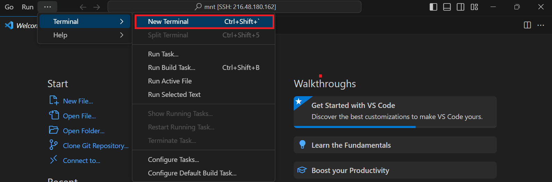Image resolution: width=552 pixels, height=182 pixels.
Task: Toggle the bottom panel layout icon
Action: pos(447,7)
